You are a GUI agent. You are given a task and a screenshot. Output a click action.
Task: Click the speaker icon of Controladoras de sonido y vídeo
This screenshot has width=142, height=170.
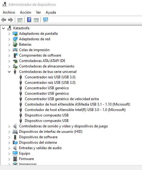(x=15, y=126)
